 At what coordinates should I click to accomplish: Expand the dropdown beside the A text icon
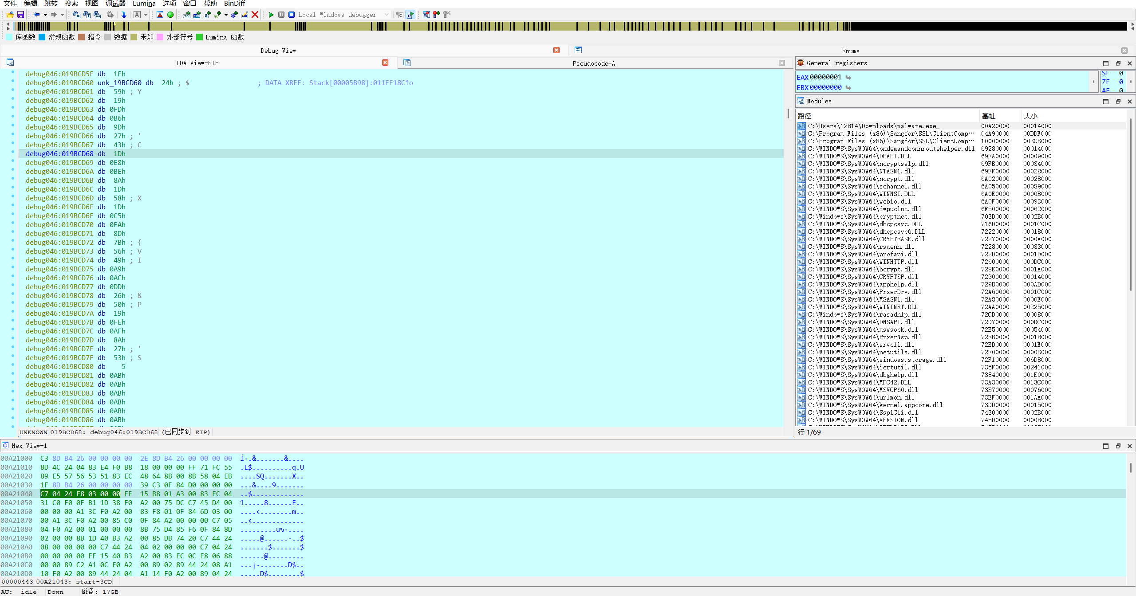[146, 15]
